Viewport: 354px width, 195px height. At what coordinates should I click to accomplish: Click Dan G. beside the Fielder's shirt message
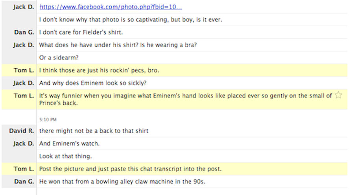(x=24, y=32)
